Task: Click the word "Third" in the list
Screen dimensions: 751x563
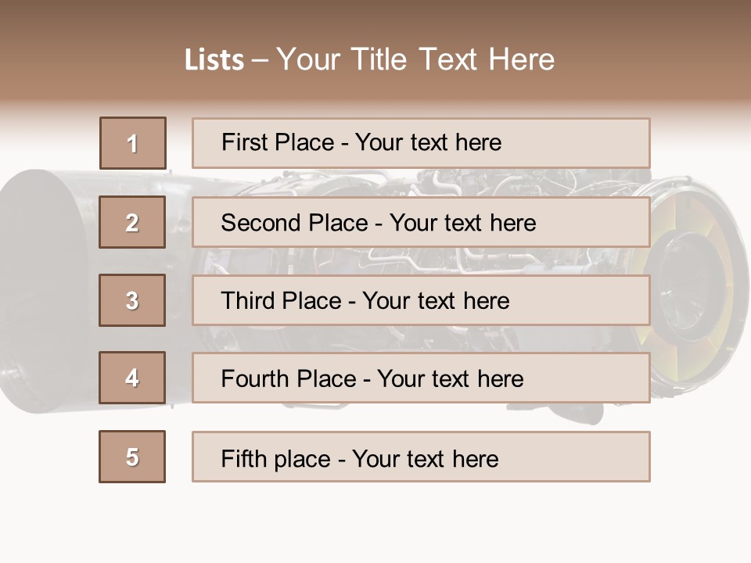Action: (248, 301)
